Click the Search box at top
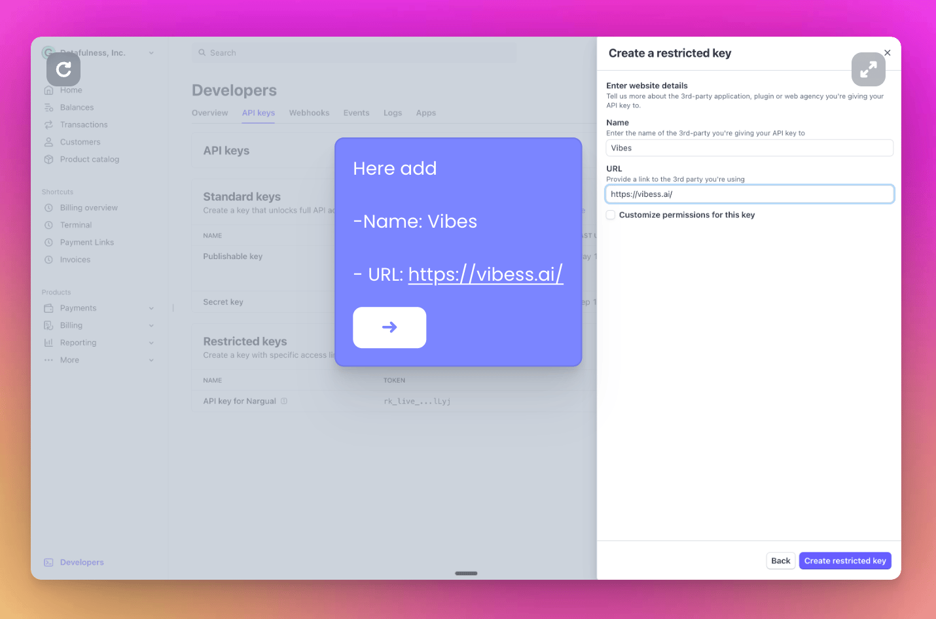 (354, 53)
